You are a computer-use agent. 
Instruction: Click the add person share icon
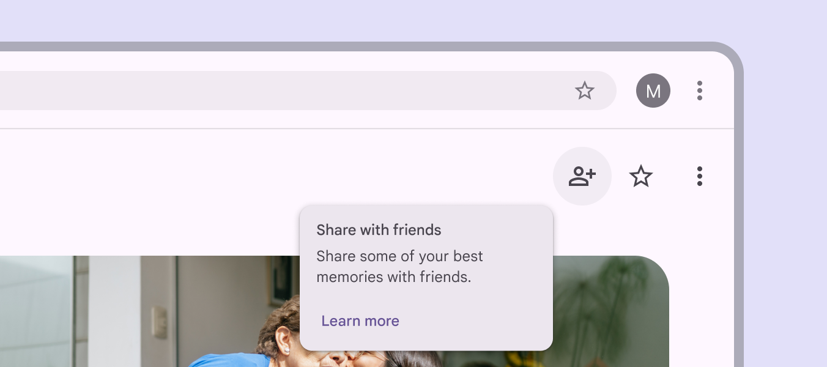[x=582, y=176]
